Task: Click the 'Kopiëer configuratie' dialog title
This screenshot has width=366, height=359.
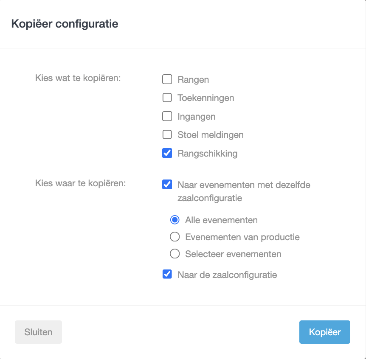Action: [65, 24]
